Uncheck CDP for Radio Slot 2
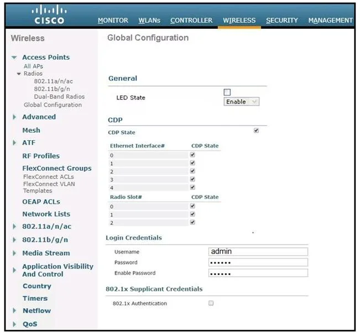360x333 pixels. coord(192,222)
